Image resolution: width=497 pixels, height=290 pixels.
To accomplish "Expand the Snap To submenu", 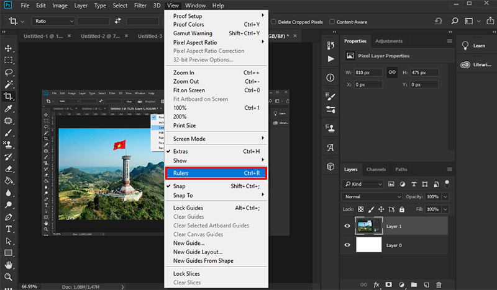I will (216, 195).
